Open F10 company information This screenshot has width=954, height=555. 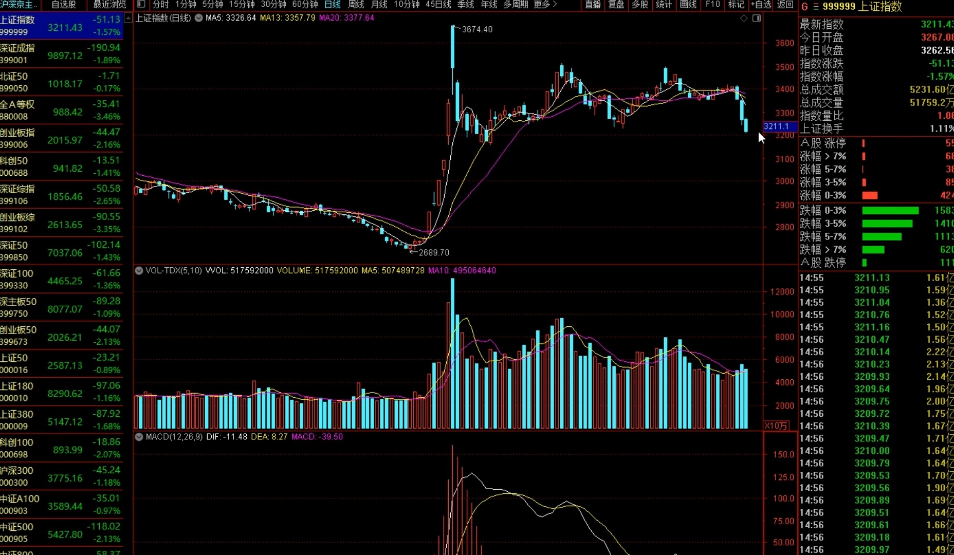click(x=712, y=5)
